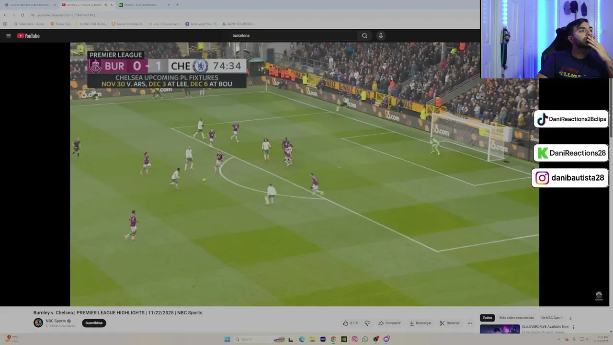Open the NVIDIA app from the taskbar
Image resolution: width=613 pixels, height=345 pixels.
point(344,339)
